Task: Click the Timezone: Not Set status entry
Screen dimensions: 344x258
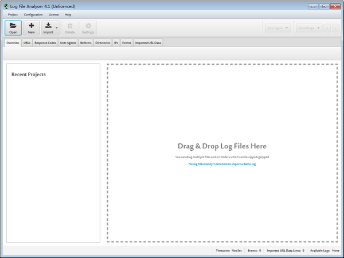Action: [229, 251]
